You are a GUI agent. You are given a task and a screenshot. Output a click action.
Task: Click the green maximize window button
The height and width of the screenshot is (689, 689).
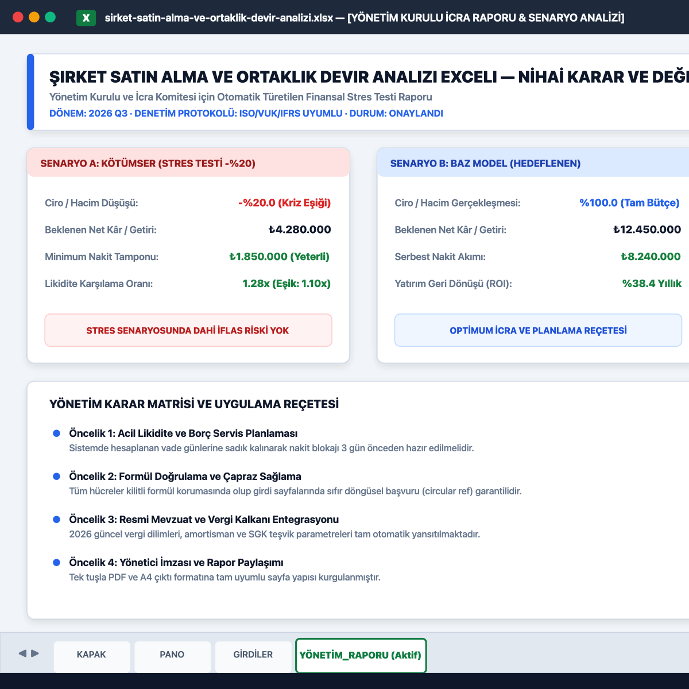pos(50,17)
